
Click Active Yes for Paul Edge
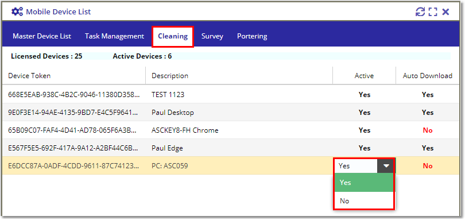point(365,148)
